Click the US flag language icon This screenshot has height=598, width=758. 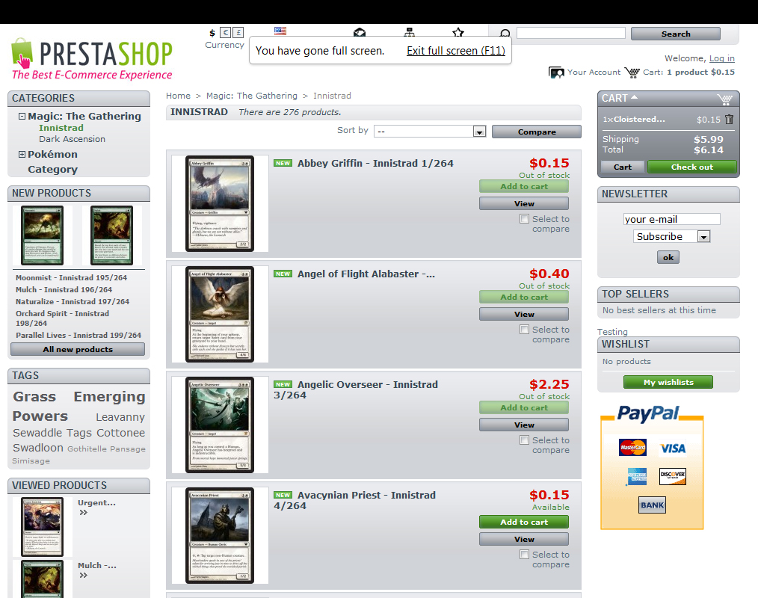[280, 31]
